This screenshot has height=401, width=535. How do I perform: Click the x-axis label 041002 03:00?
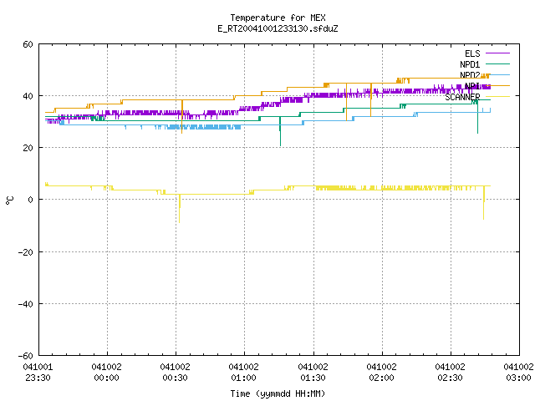tap(518, 373)
